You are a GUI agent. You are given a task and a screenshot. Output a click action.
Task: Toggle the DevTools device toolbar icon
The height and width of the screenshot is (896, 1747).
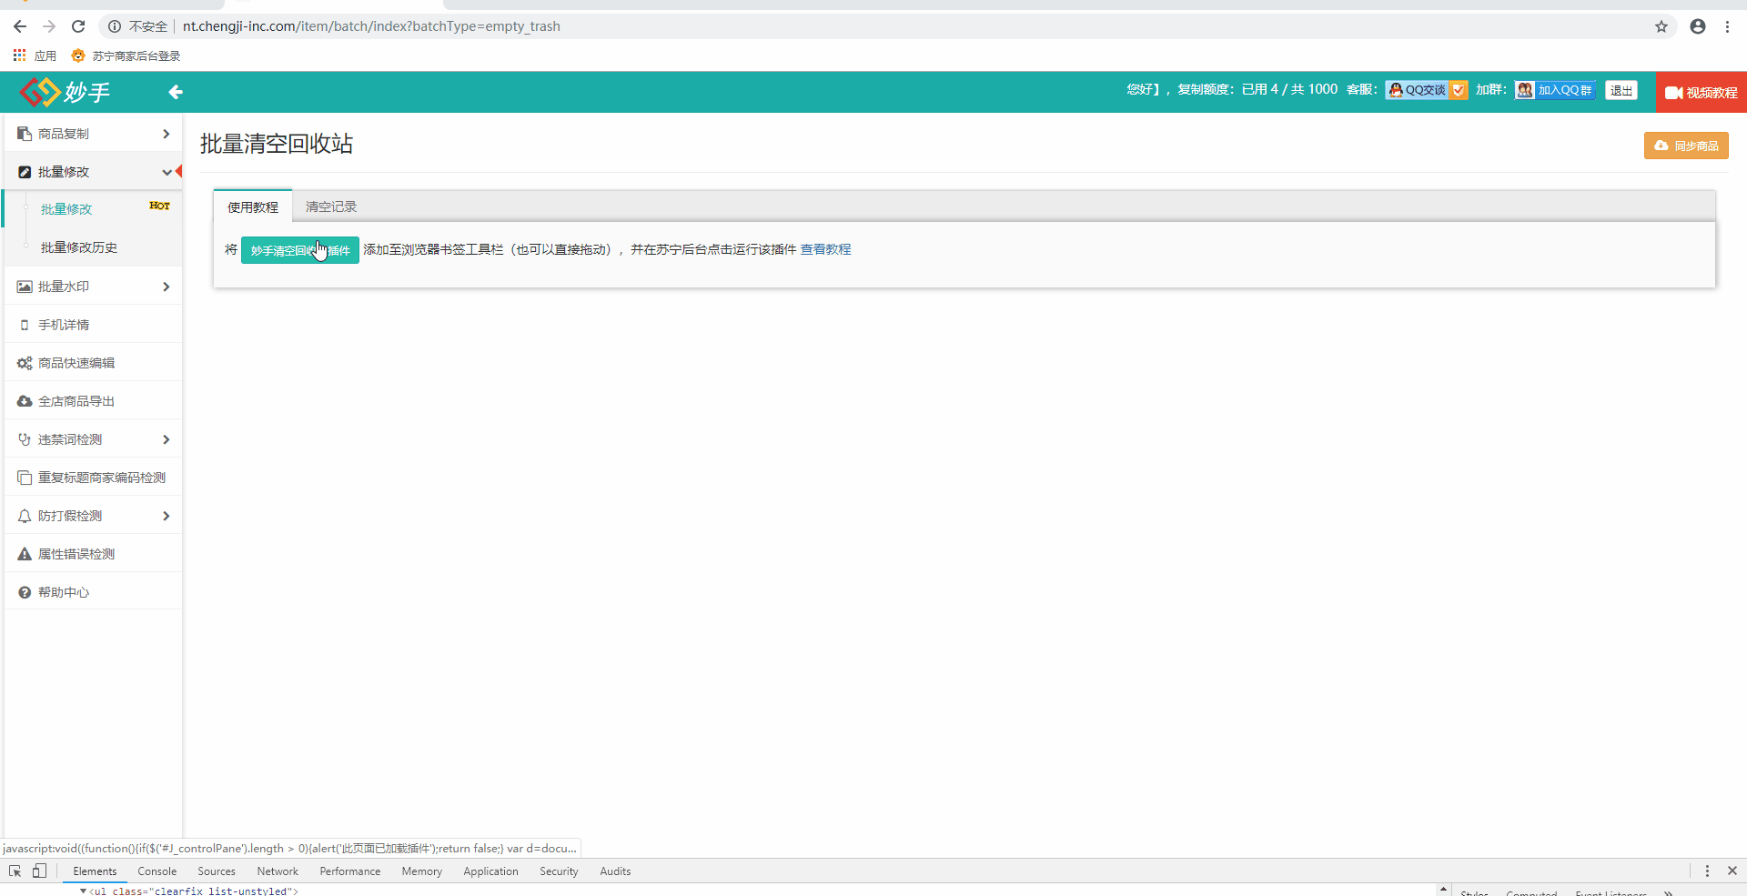click(x=39, y=871)
